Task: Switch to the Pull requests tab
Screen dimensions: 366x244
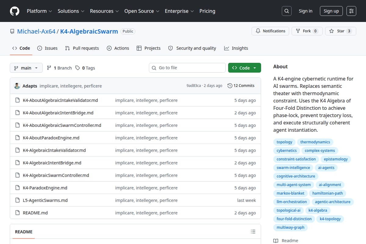Action: point(82,48)
